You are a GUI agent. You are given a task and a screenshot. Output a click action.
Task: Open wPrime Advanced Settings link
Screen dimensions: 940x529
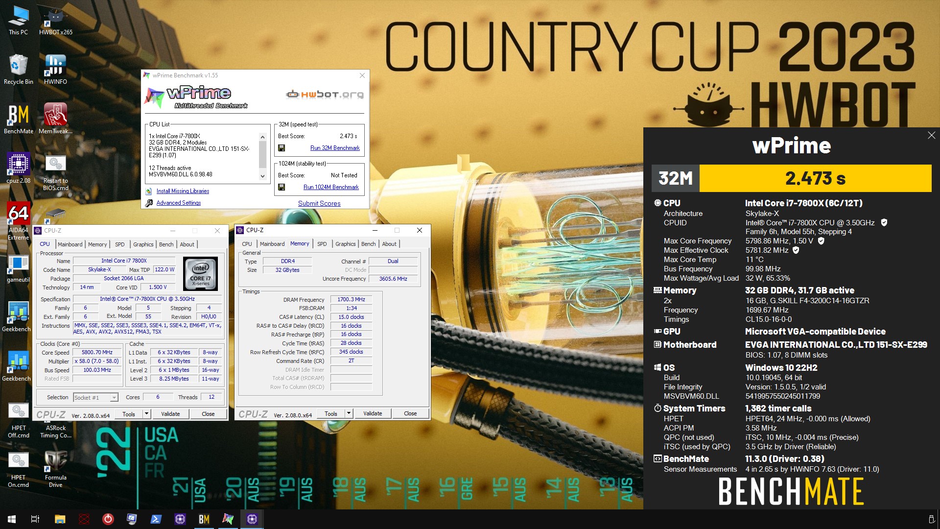[179, 203]
